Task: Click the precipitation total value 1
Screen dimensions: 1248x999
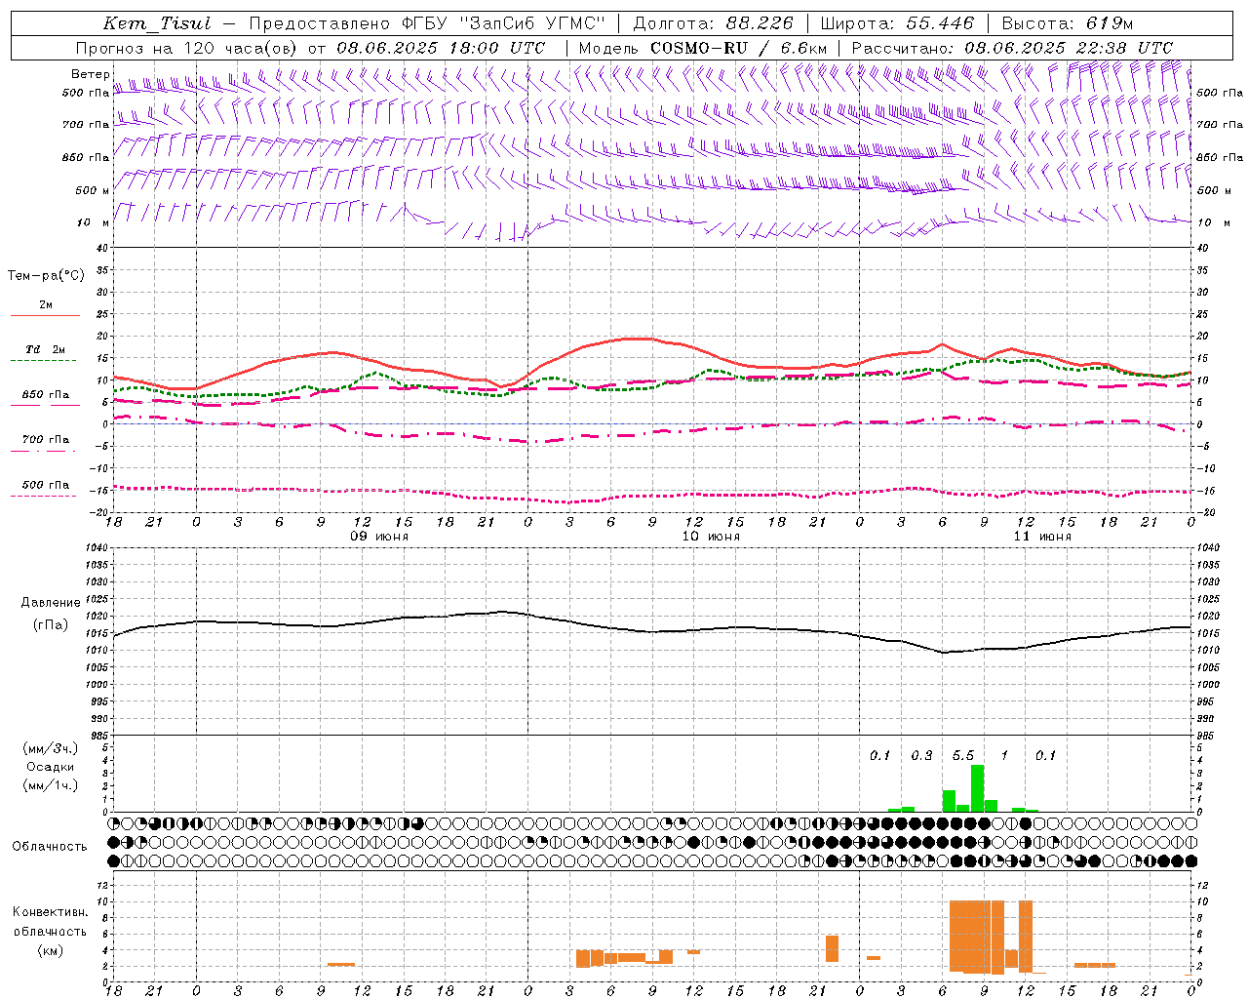Action: (1004, 755)
